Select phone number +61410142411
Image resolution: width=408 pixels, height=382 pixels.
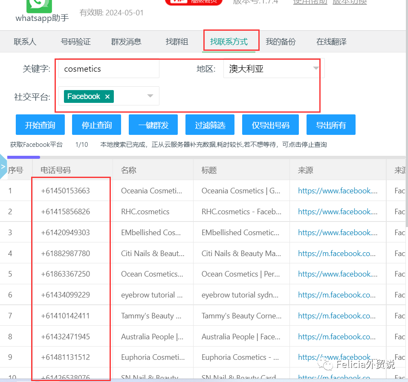tap(65, 315)
